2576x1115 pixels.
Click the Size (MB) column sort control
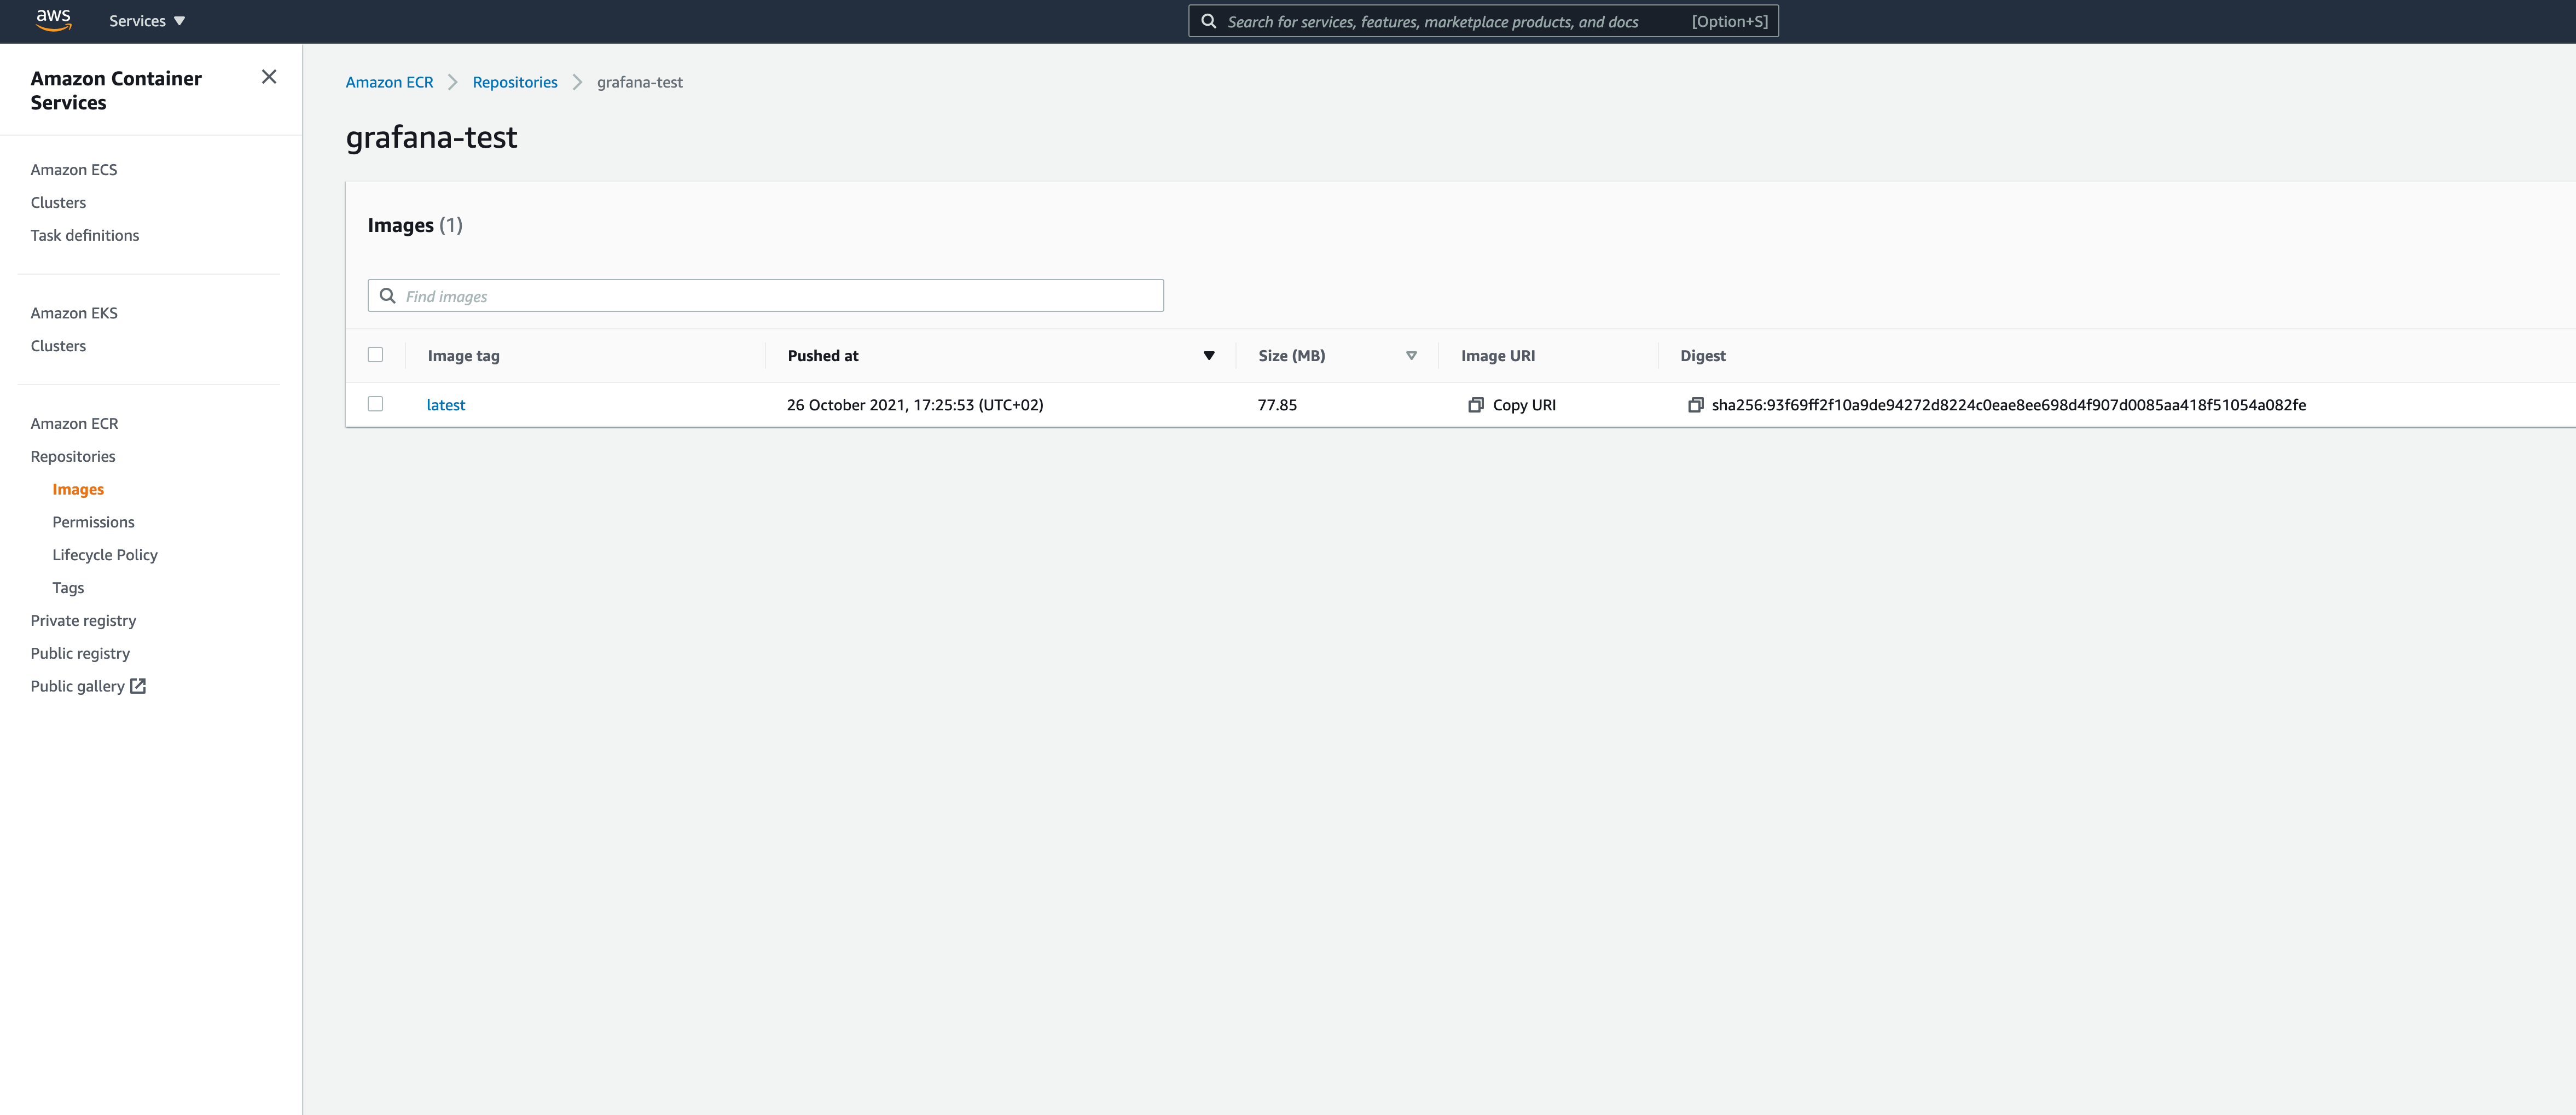tap(1411, 355)
